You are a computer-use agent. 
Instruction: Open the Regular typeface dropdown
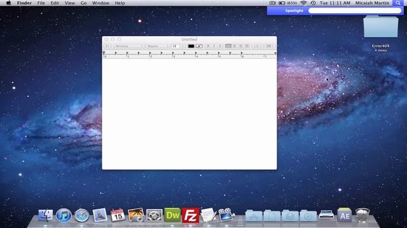tap(158, 46)
